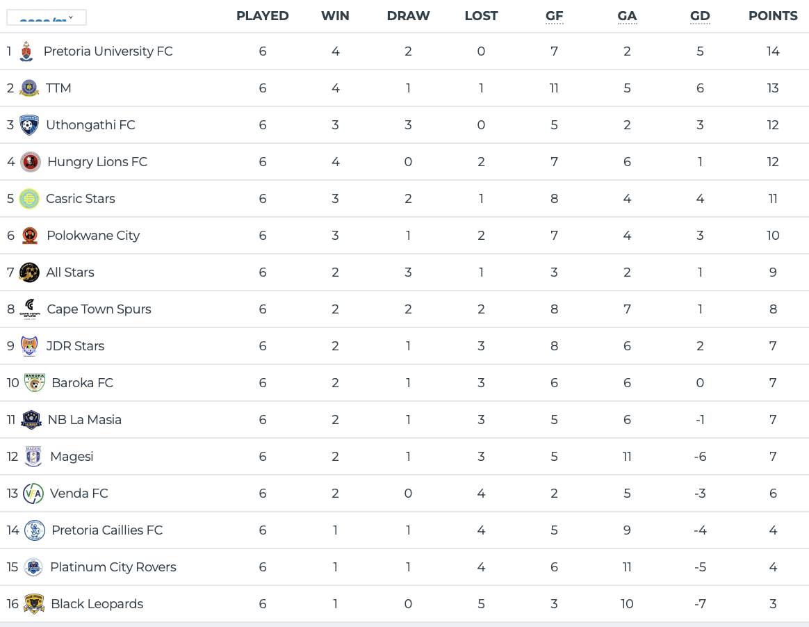The height and width of the screenshot is (627, 809).
Task: Open the Magesi team link
Action: pyautogui.click(x=72, y=457)
